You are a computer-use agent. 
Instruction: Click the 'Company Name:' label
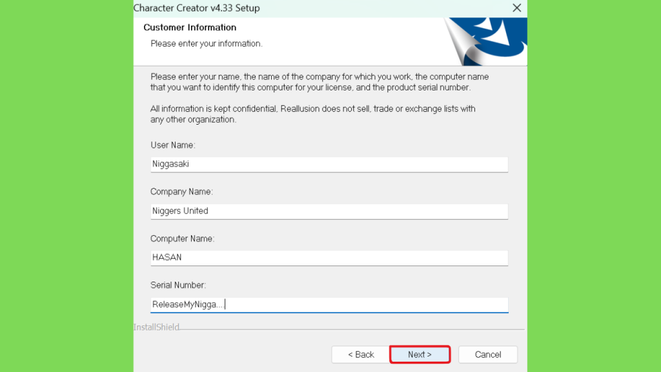181,191
